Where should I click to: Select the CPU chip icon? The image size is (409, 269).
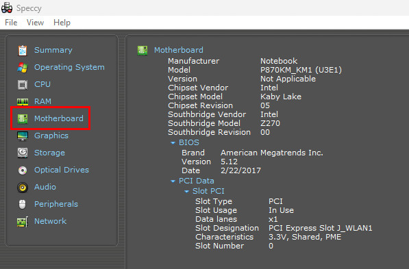(23, 85)
